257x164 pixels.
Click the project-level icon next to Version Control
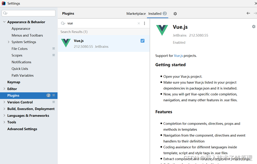(53, 102)
